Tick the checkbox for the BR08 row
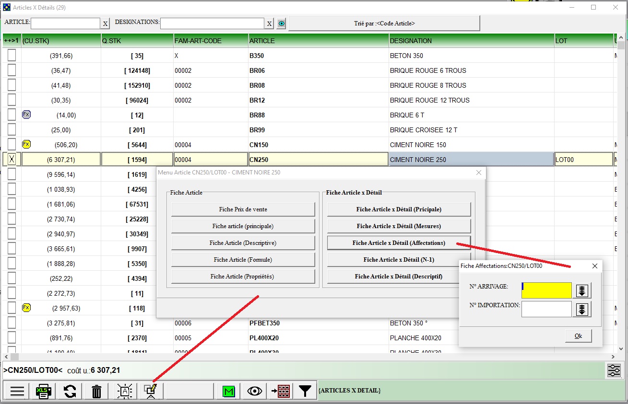Image resolution: width=628 pixels, height=404 pixels. tap(12, 85)
